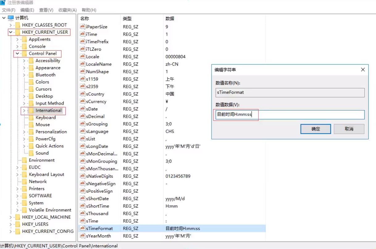The height and width of the screenshot is (249, 376).
Task: Click the string icon beside sYearMonth
Action: (82, 236)
